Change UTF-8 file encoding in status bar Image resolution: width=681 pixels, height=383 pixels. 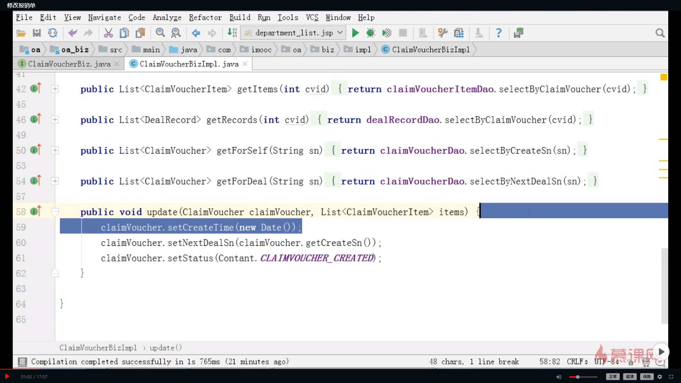(607, 362)
